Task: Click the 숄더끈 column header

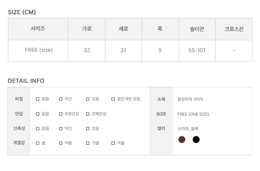Action: point(197,29)
